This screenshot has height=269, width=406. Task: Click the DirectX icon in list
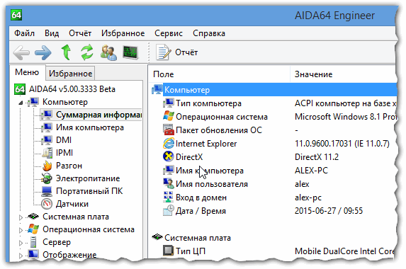[169, 156]
